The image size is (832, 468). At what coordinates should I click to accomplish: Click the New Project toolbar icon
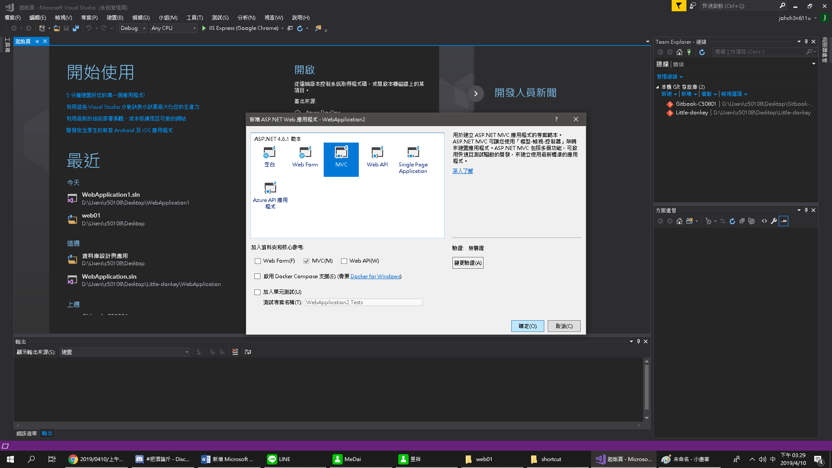click(42, 28)
